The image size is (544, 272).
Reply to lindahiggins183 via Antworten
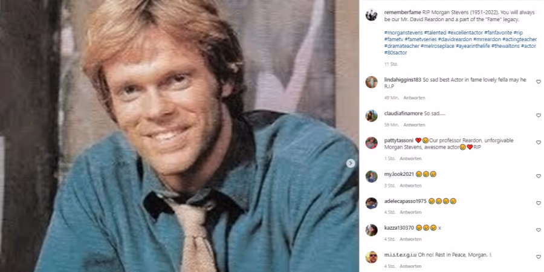[414, 98]
